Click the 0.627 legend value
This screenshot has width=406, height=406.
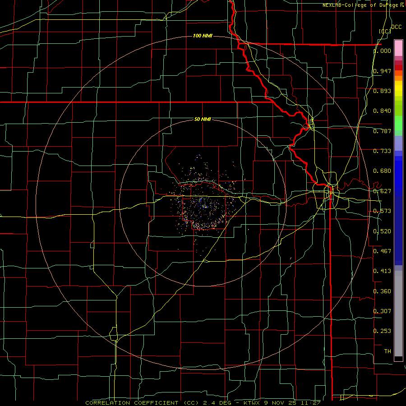tap(382, 191)
